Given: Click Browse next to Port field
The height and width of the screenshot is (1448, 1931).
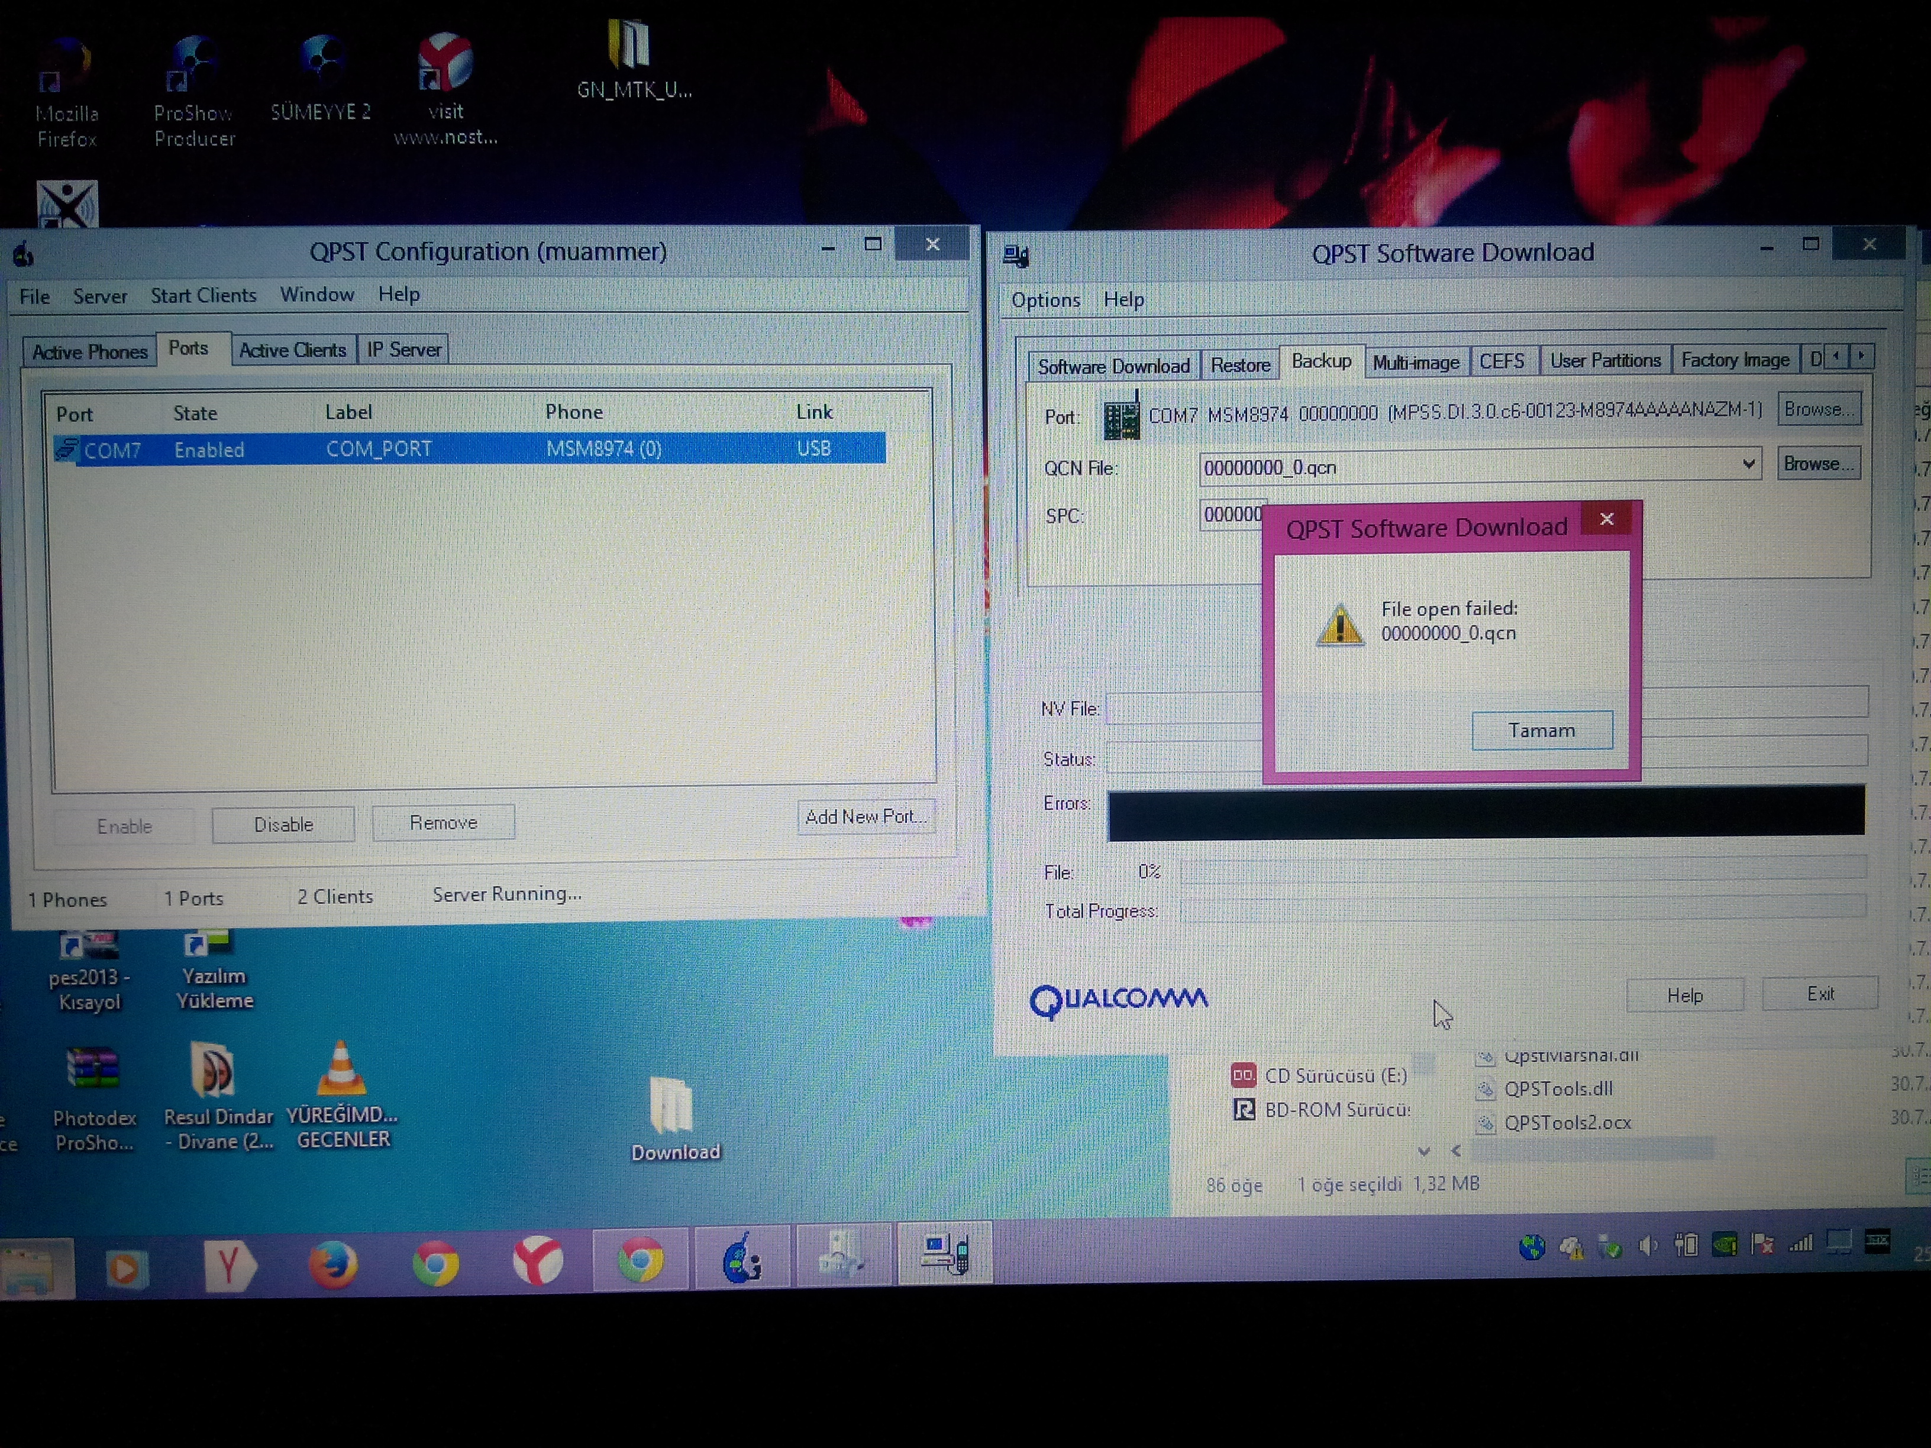Looking at the screenshot, I should click(x=1819, y=409).
